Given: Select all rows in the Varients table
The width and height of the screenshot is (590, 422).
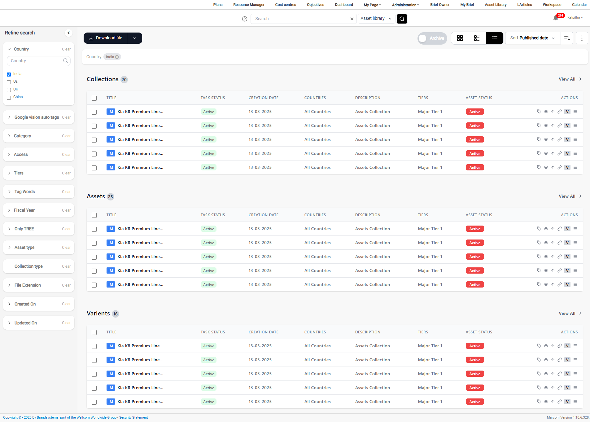Looking at the screenshot, I should [x=94, y=332].
